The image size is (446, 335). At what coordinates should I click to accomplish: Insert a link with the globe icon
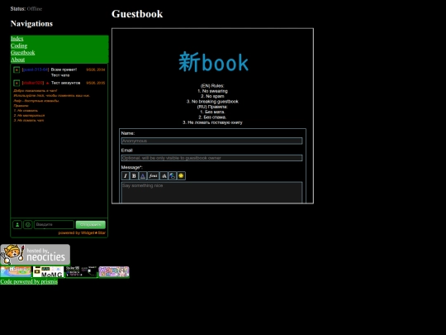coord(173,175)
